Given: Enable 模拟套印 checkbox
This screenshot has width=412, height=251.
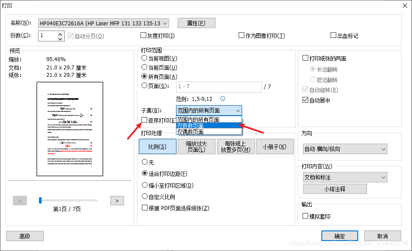Looking at the screenshot, I should pos(305,216).
